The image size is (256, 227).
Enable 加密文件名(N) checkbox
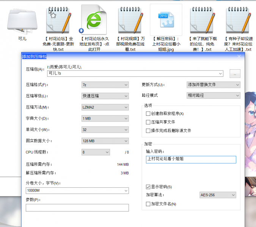click(148, 204)
